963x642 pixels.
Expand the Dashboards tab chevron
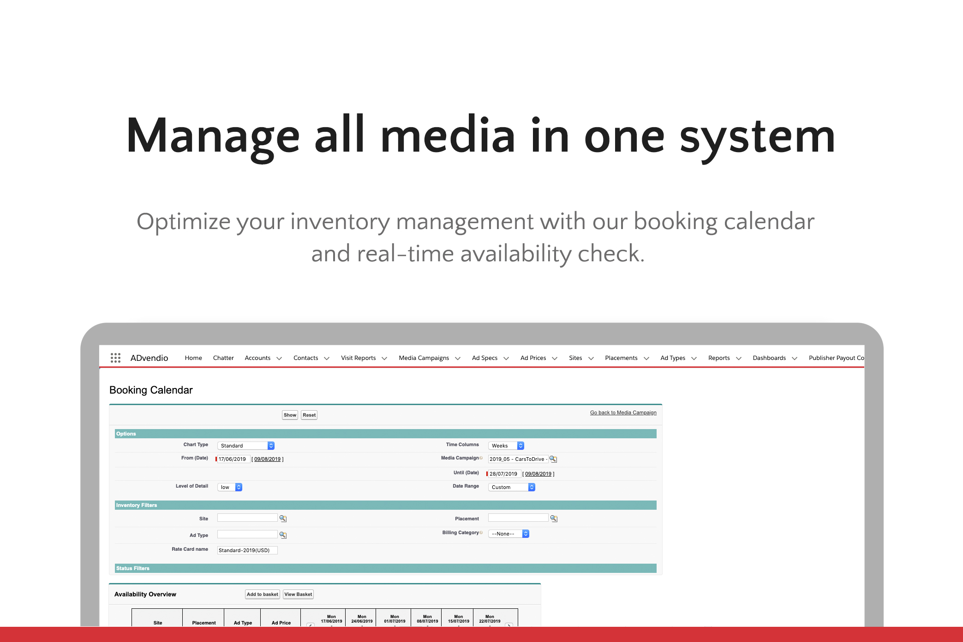click(x=795, y=359)
